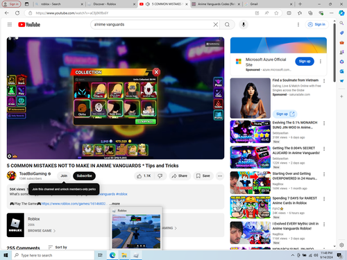Click the YouTube search magnifier button
The width and height of the screenshot is (347, 260).
(x=227, y=24)
